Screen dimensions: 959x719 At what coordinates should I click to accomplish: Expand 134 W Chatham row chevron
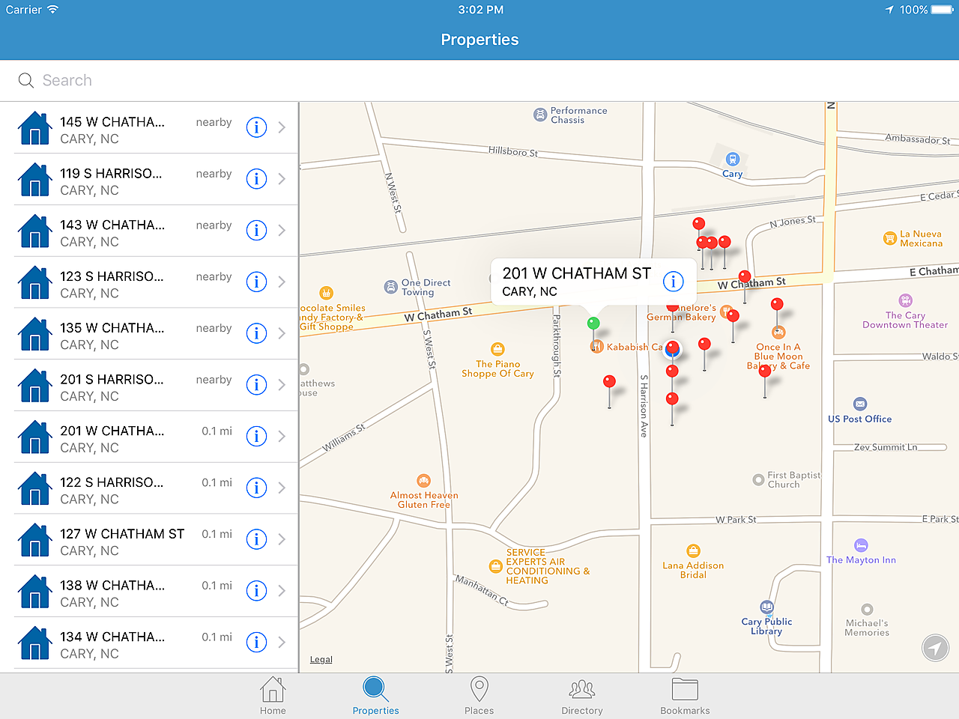coord(282,643)
